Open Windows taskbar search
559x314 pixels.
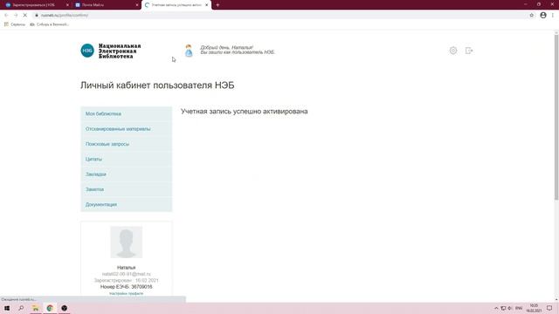(x=21, y=308)
